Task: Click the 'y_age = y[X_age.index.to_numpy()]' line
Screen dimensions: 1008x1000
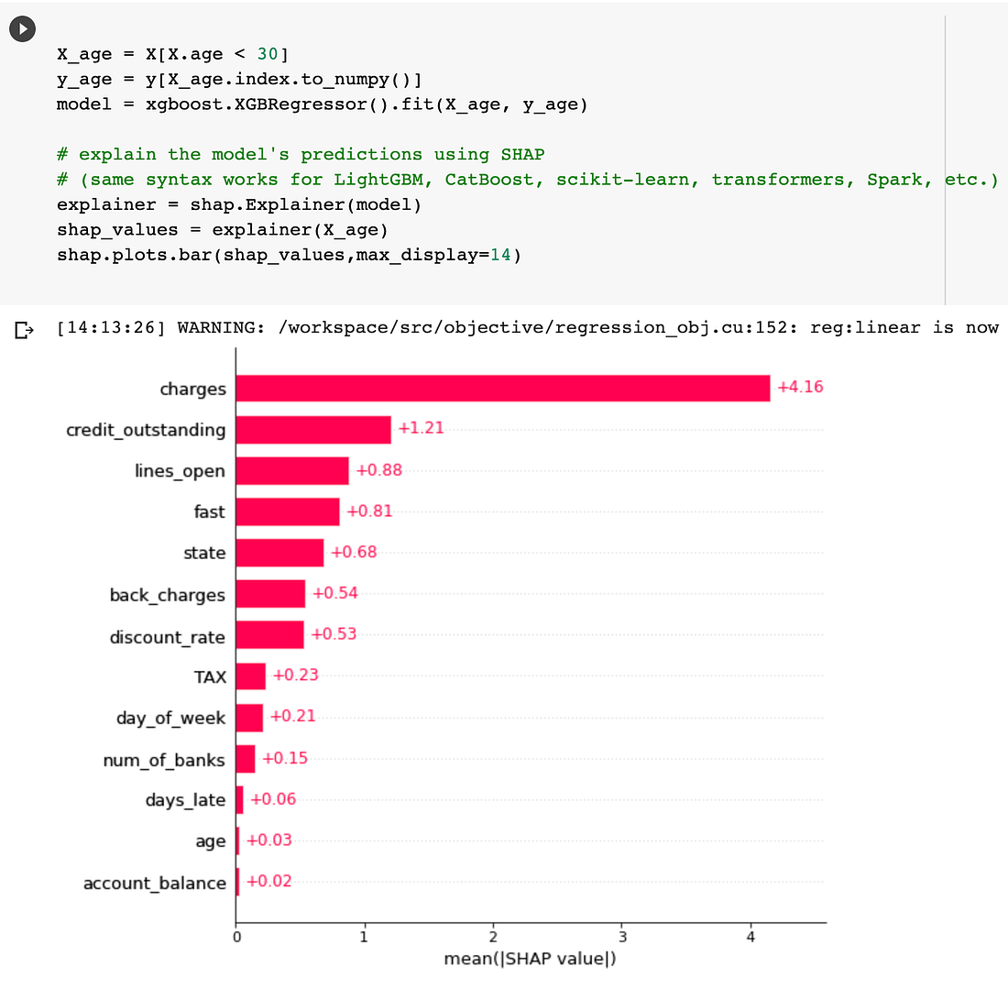Action: 239,80
